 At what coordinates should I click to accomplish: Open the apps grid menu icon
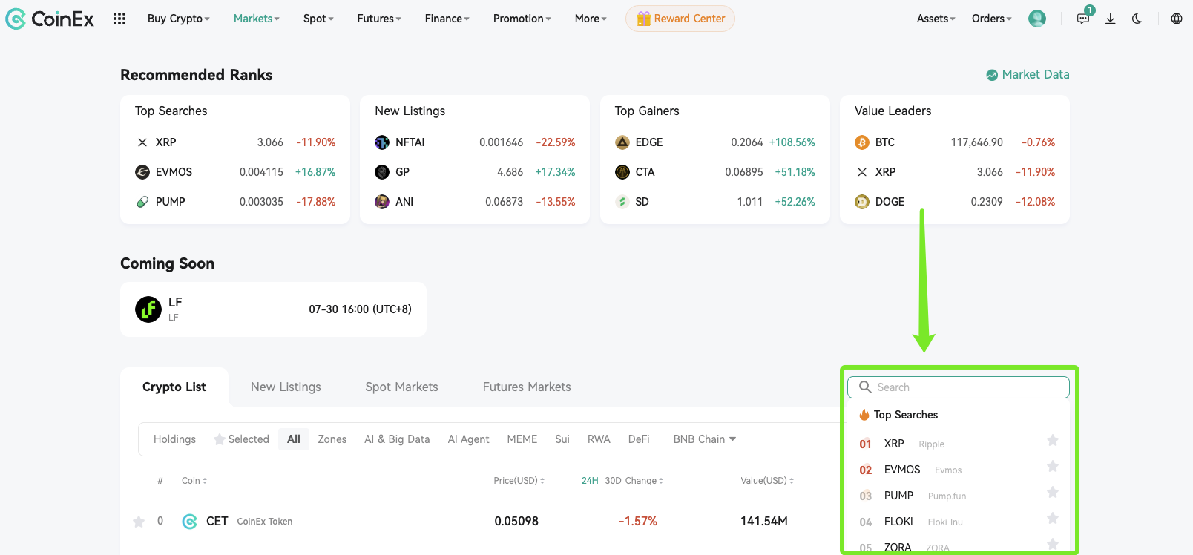pyautogui.click(x=119, y=19)
